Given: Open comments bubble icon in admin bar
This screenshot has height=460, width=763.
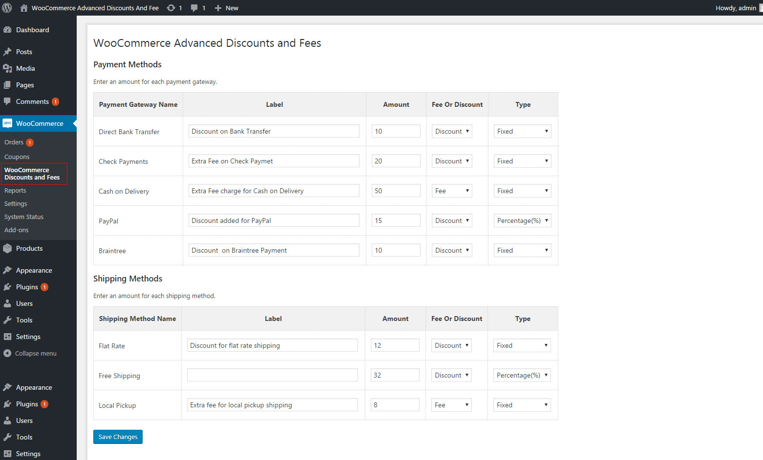Looking at the screenshot, I should point(194,8).
